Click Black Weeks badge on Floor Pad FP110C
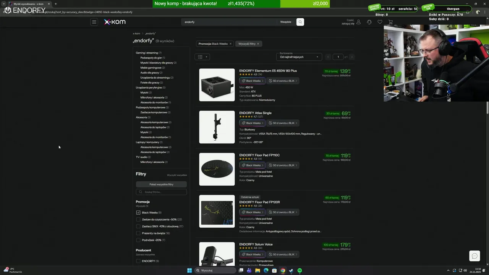Viewport: 489px width, 275px height. (252, 165)
